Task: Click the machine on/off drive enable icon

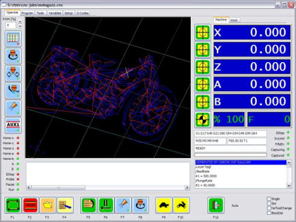Action: click(13, 39)
